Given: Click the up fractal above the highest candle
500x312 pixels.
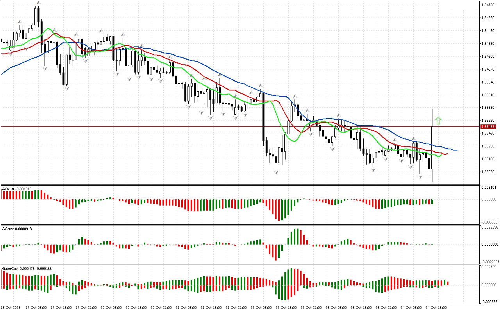Looking at the screenshot, I should click(38, 4).
